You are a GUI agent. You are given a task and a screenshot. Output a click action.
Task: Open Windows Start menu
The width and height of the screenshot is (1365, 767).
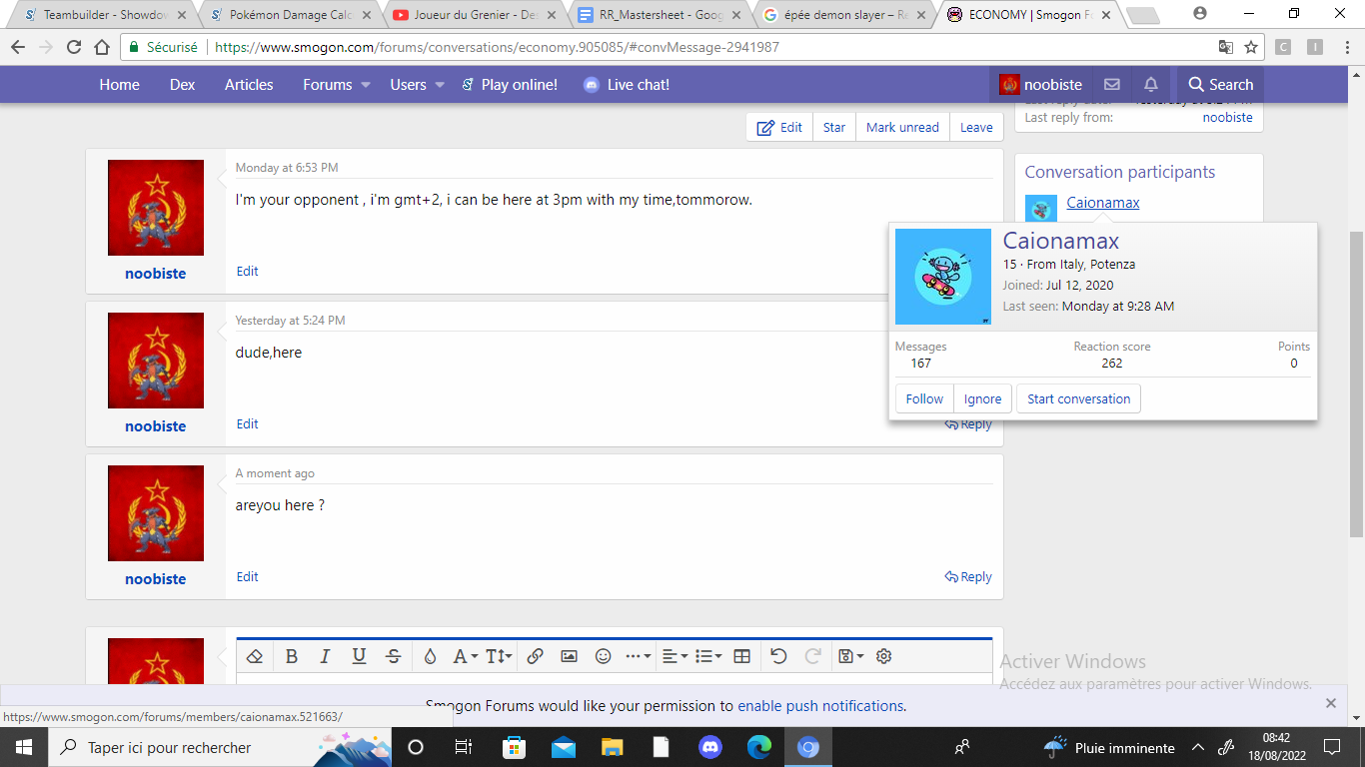coord(23,747)
